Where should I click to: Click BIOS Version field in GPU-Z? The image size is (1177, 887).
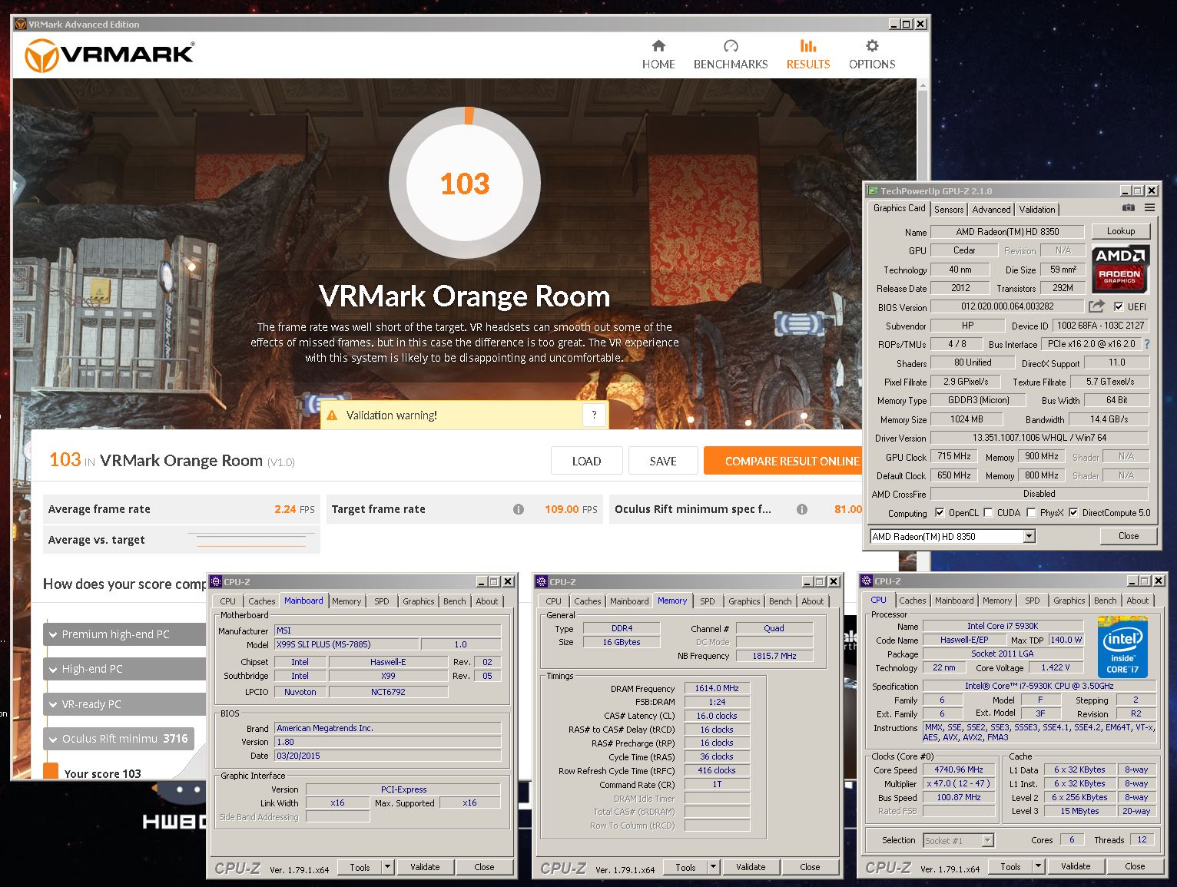(1007, 306)
